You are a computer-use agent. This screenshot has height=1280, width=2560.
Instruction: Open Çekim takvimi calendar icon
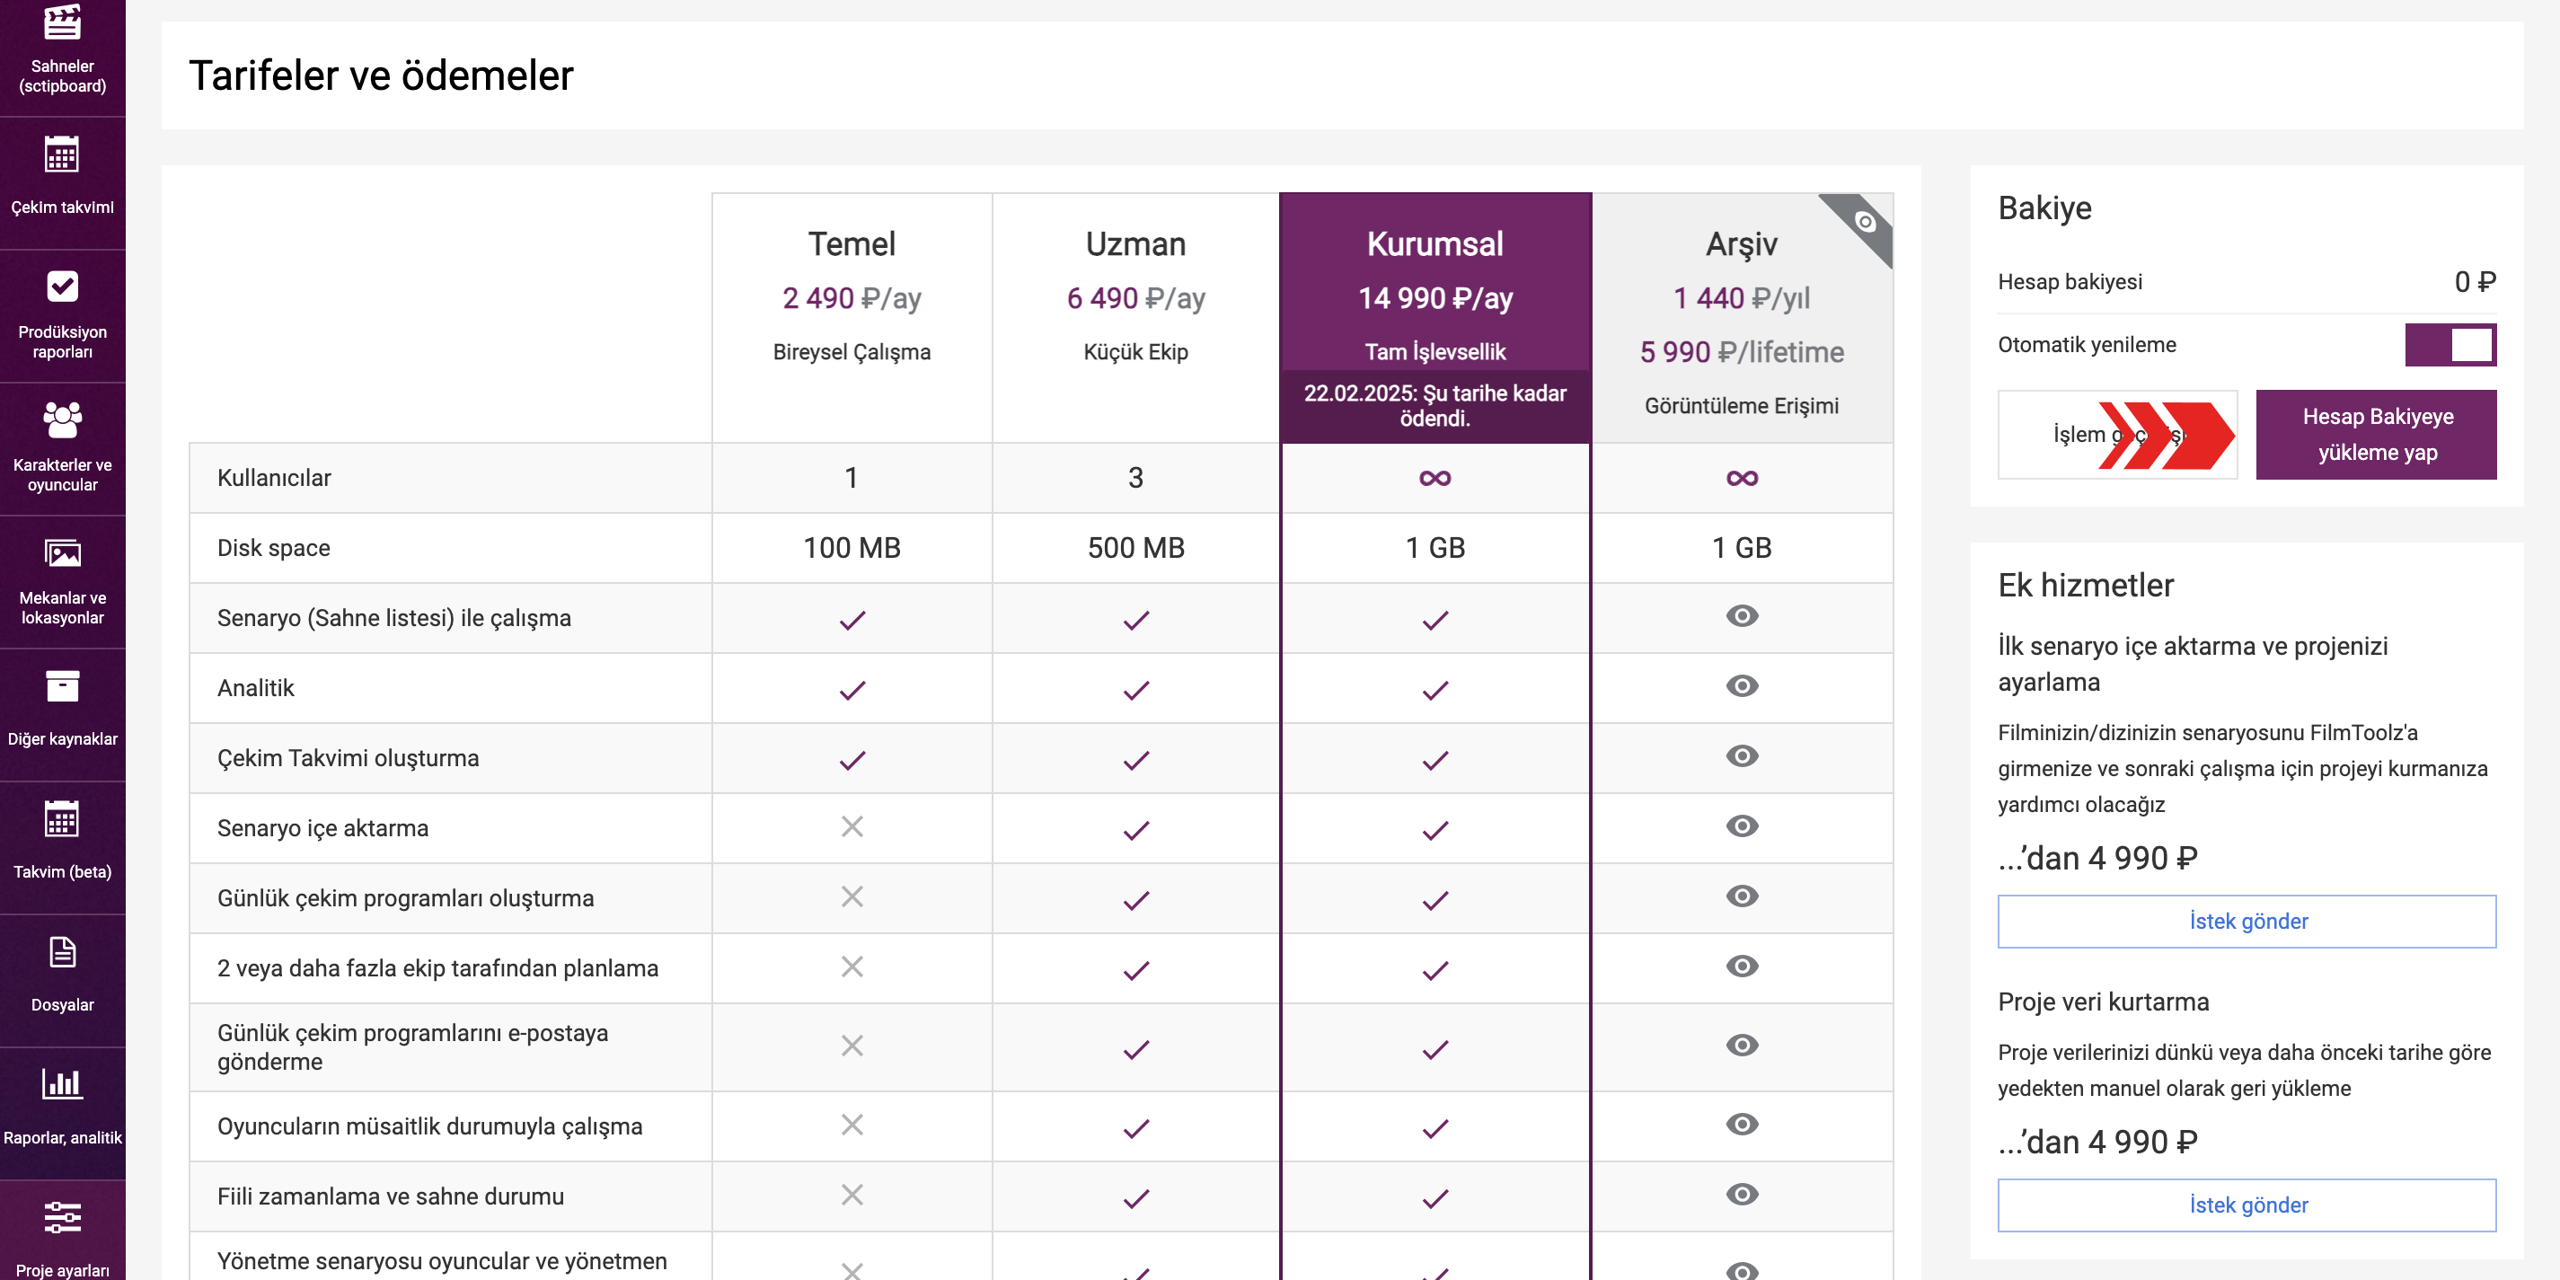62,154
